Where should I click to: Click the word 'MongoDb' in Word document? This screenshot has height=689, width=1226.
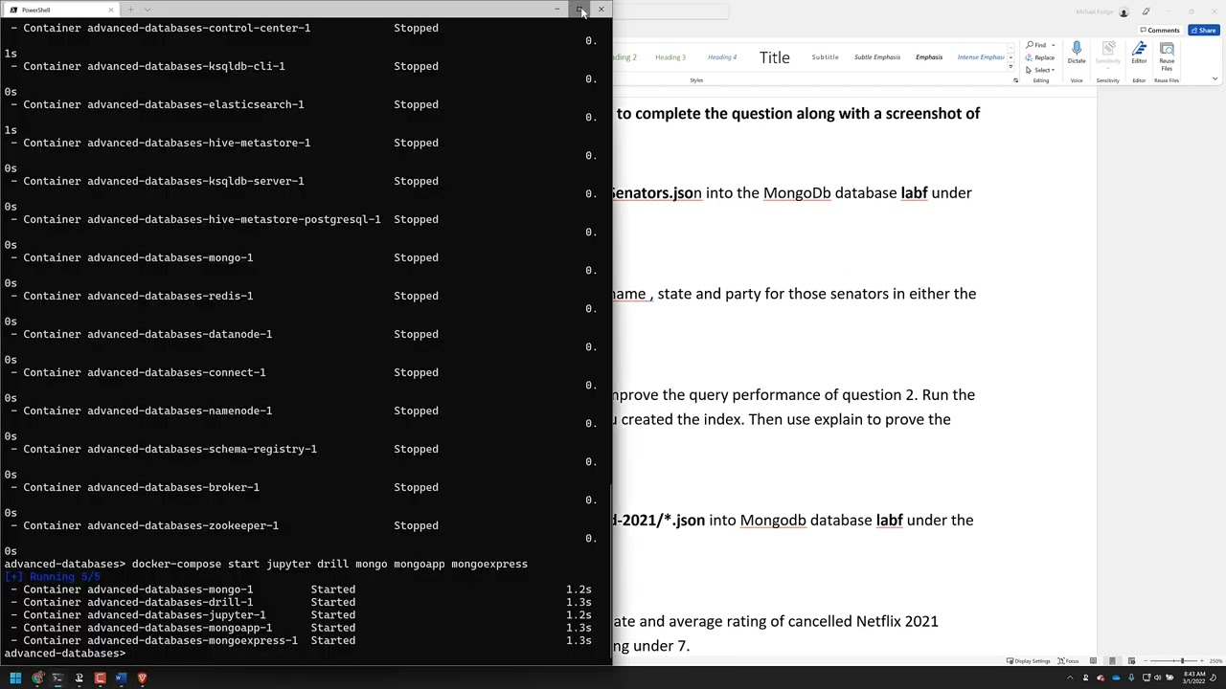(797, 193)
